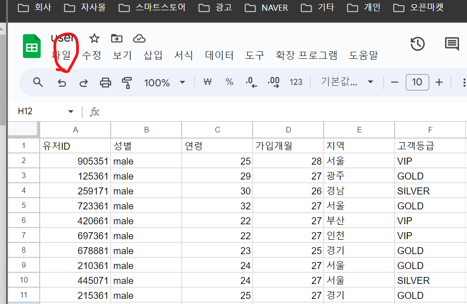
Task: Click the move to folder icon
Action: pos(117,38)
